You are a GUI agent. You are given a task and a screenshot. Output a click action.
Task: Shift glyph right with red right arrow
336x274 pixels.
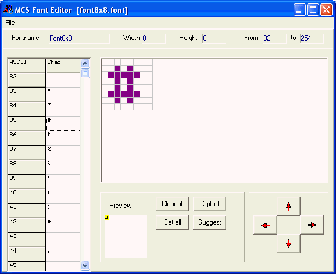point(312,225)
